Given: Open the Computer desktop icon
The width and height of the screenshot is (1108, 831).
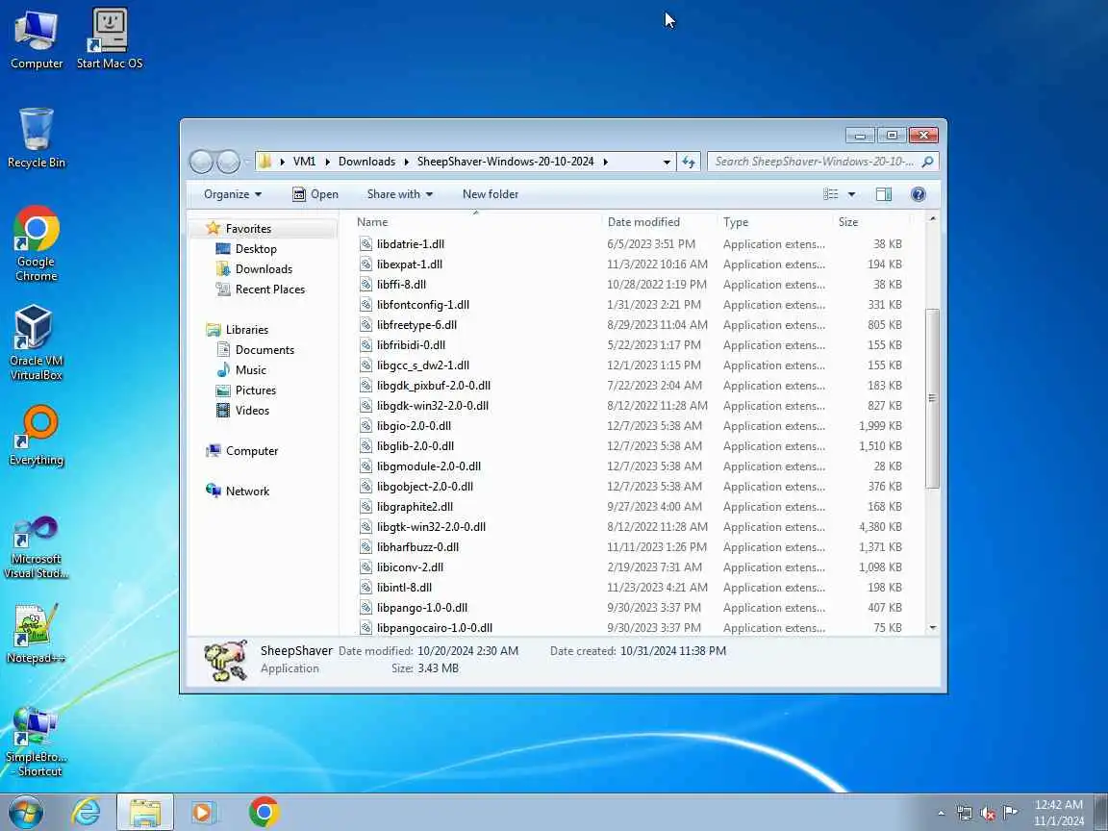Looking at the screenshot, I should click(36, 38).
